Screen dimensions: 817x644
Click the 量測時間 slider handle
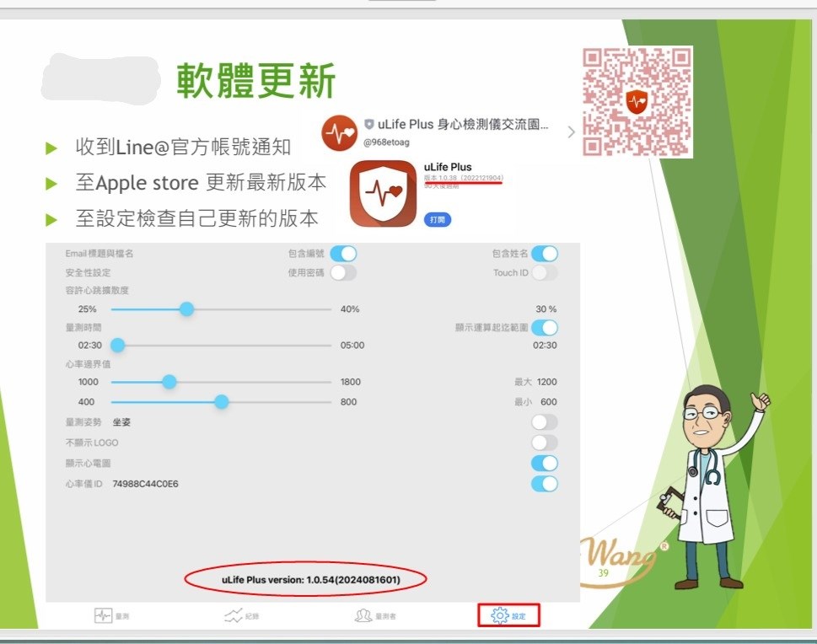[x=118, y=345]
